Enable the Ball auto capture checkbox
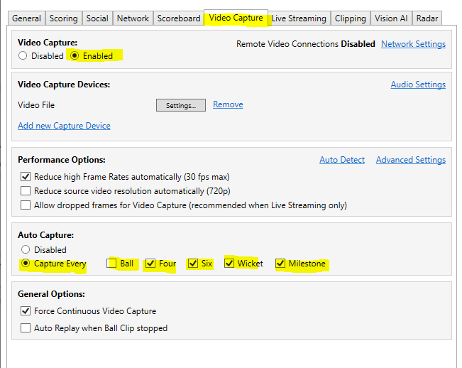The width and height of the screenshot is (462, 368). click(112, 264)
